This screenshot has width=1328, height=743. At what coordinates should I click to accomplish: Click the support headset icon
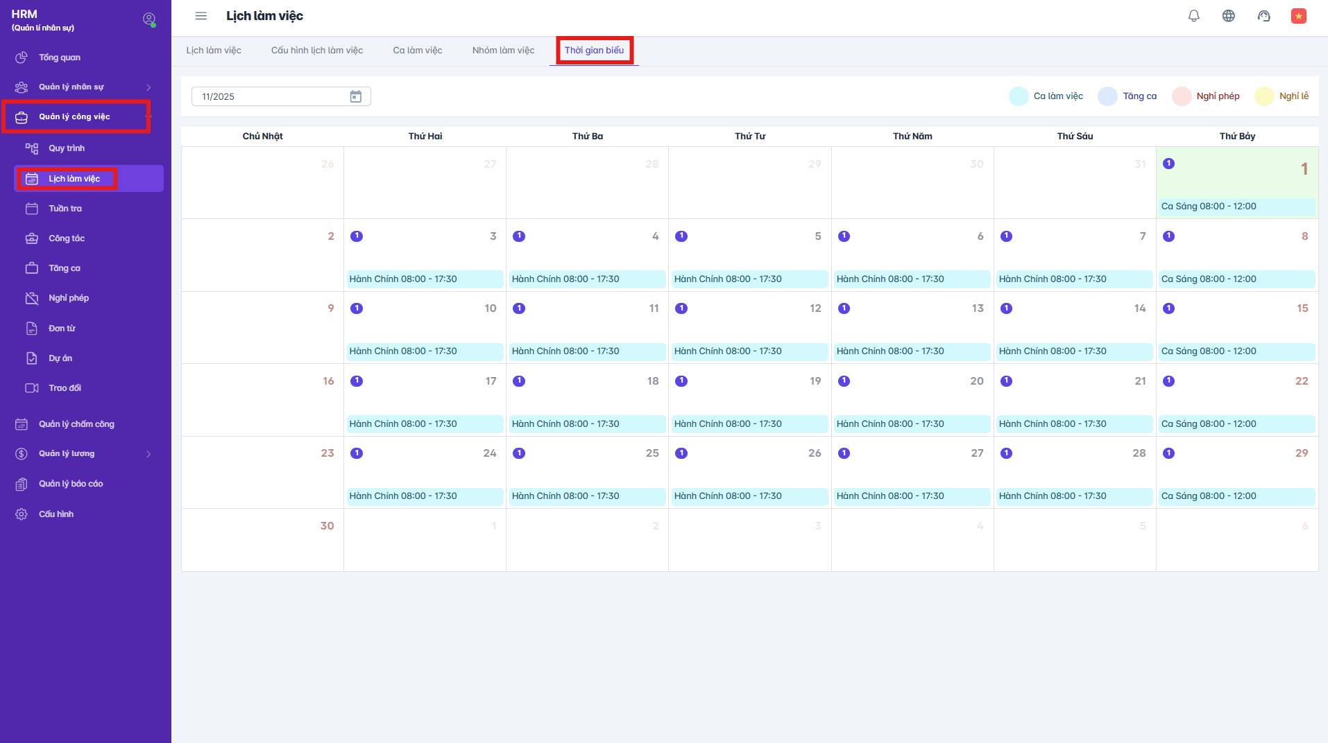pyautogui.click(x=1263, y=16)
